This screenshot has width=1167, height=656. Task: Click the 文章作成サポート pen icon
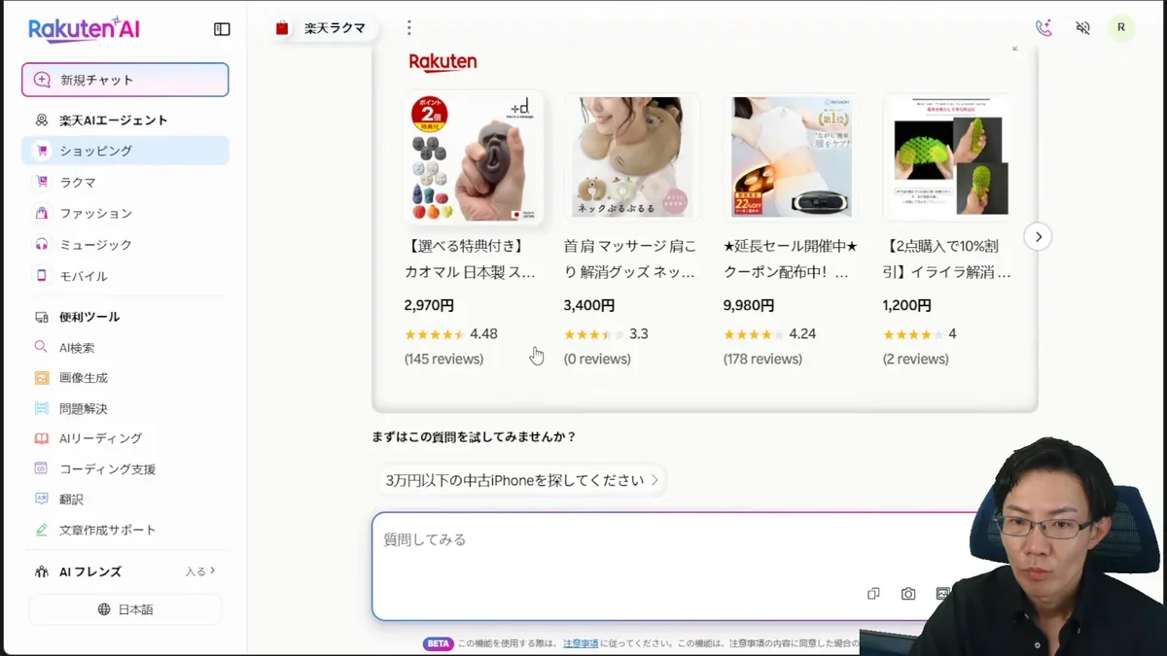pos(41,530)
